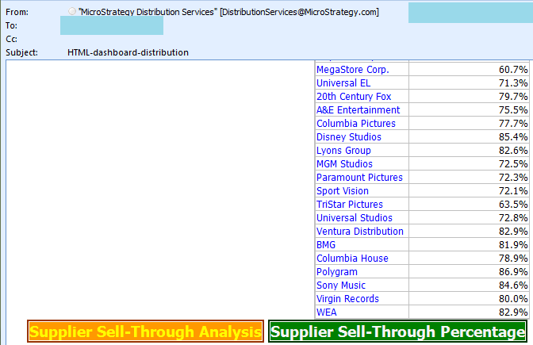Select the 72.3% value for Paramount Pictures

point(513,178)
